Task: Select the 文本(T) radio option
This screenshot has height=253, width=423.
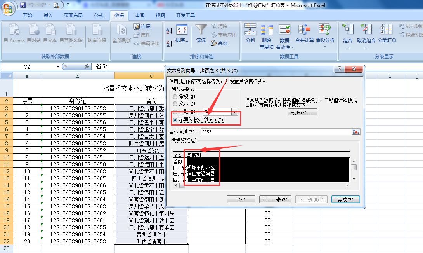Action: tap(175, 103)
